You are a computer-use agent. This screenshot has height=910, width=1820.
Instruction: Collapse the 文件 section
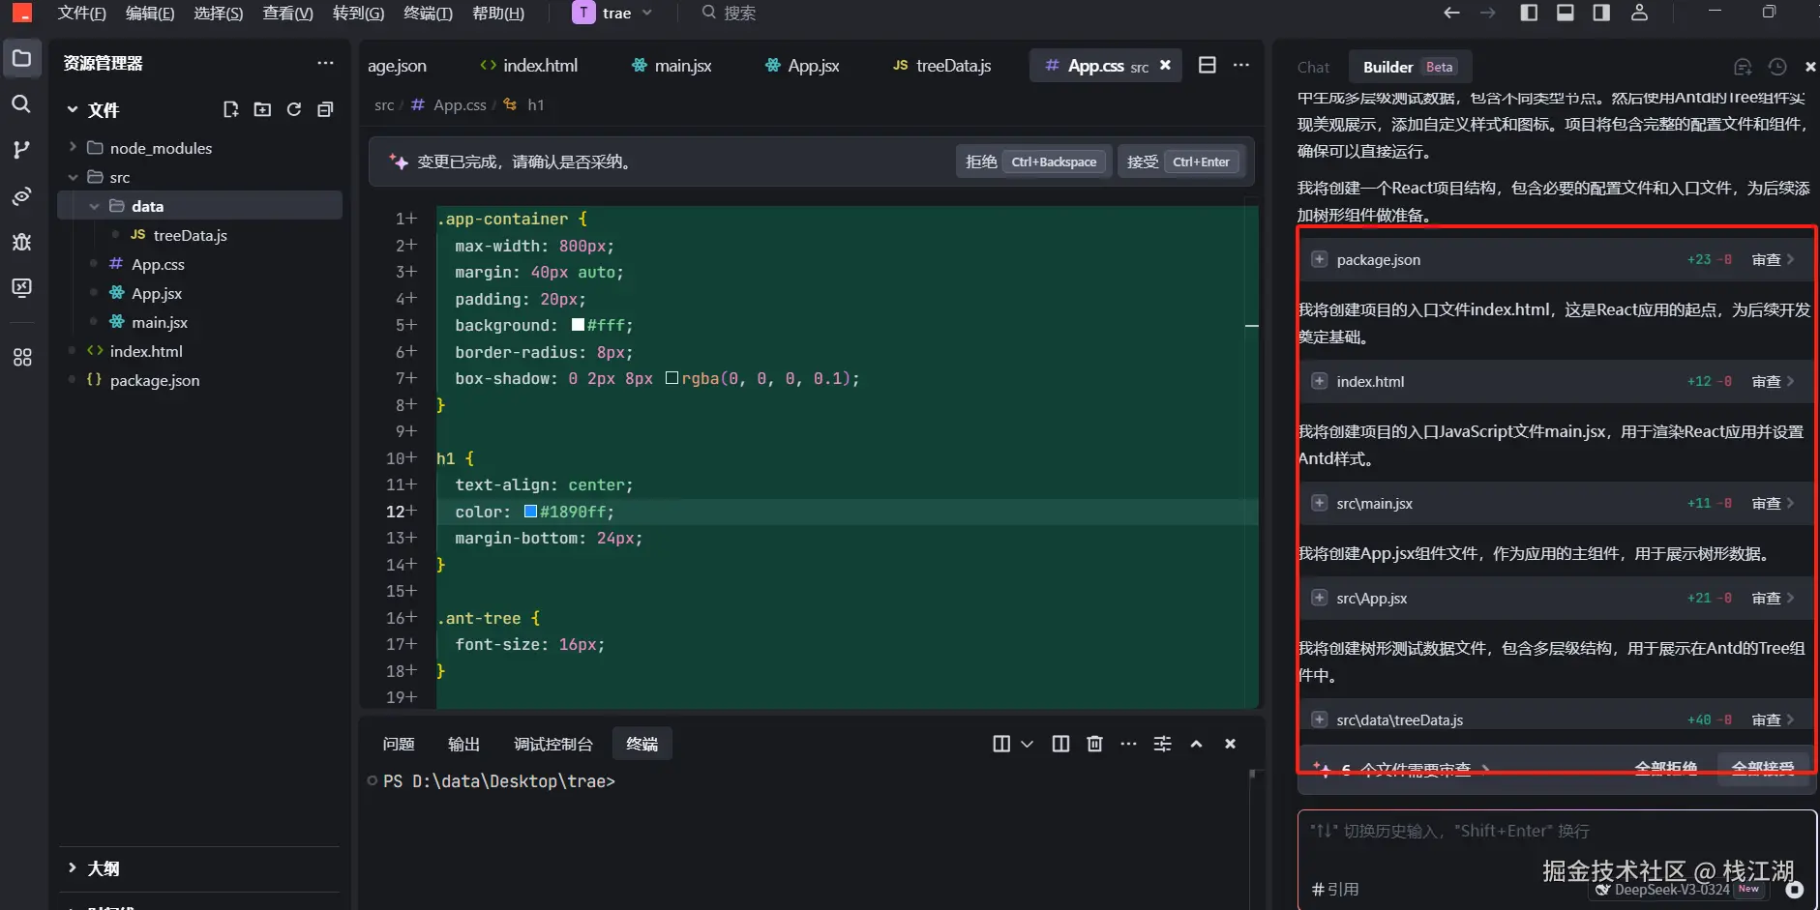click(x=73, y=109)
